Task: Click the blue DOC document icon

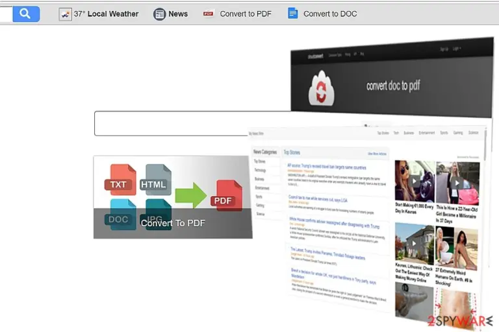Action: tap(293, 14)
